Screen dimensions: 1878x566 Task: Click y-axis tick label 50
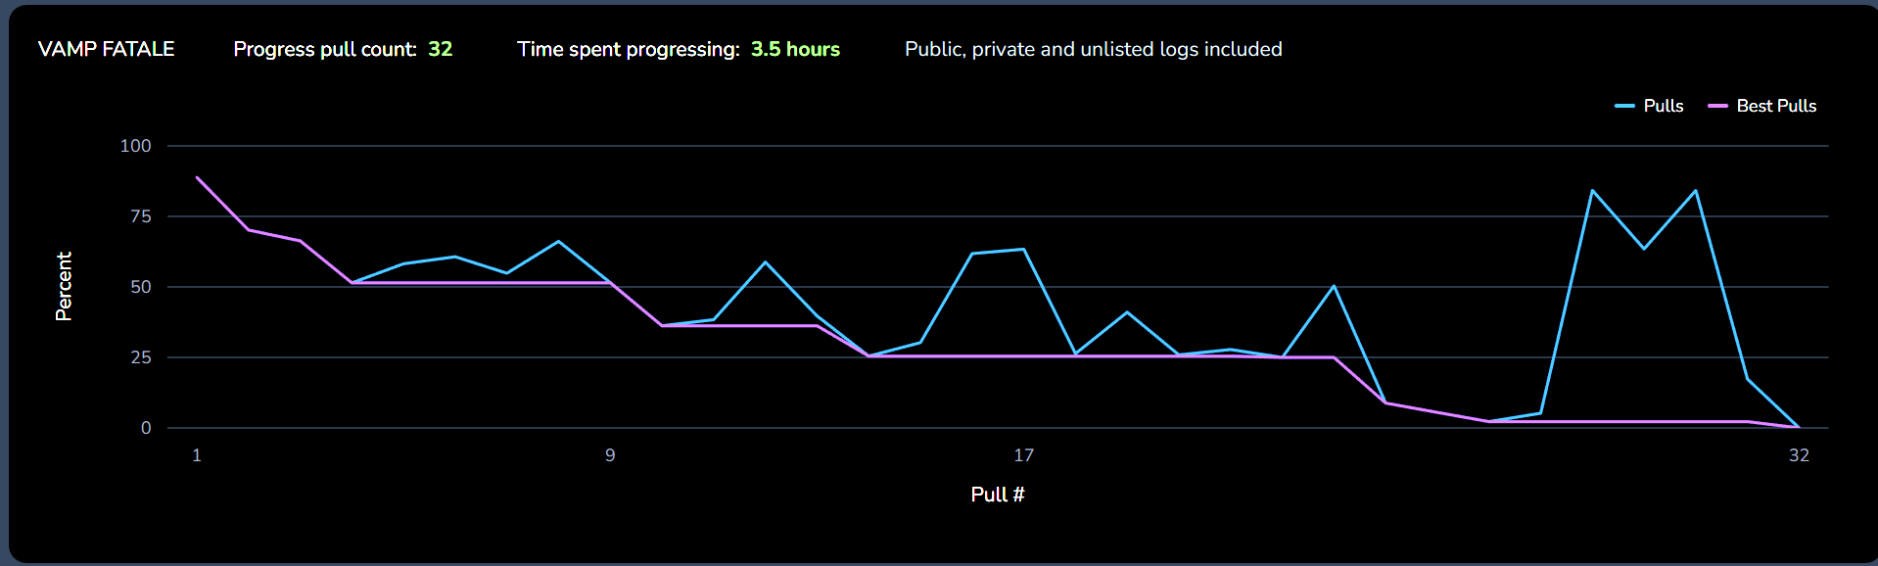pyautogui.click(x=141, y=287)
